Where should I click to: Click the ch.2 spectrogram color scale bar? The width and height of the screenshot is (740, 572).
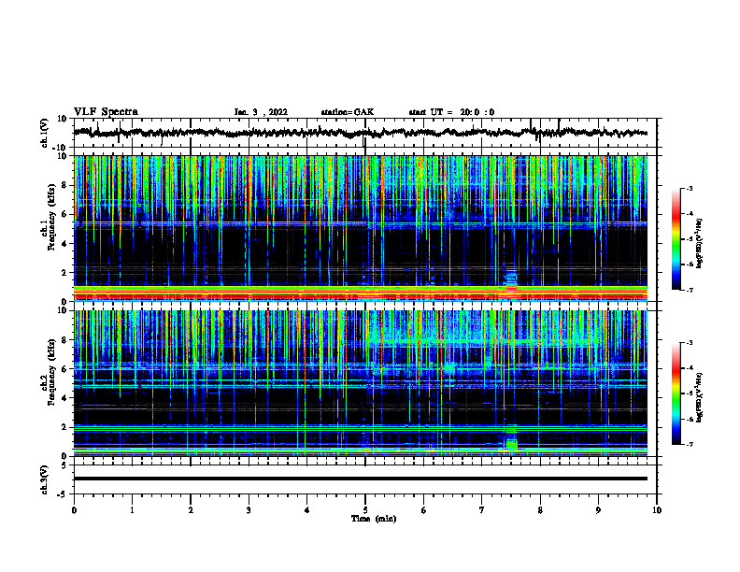pos(676,393)
